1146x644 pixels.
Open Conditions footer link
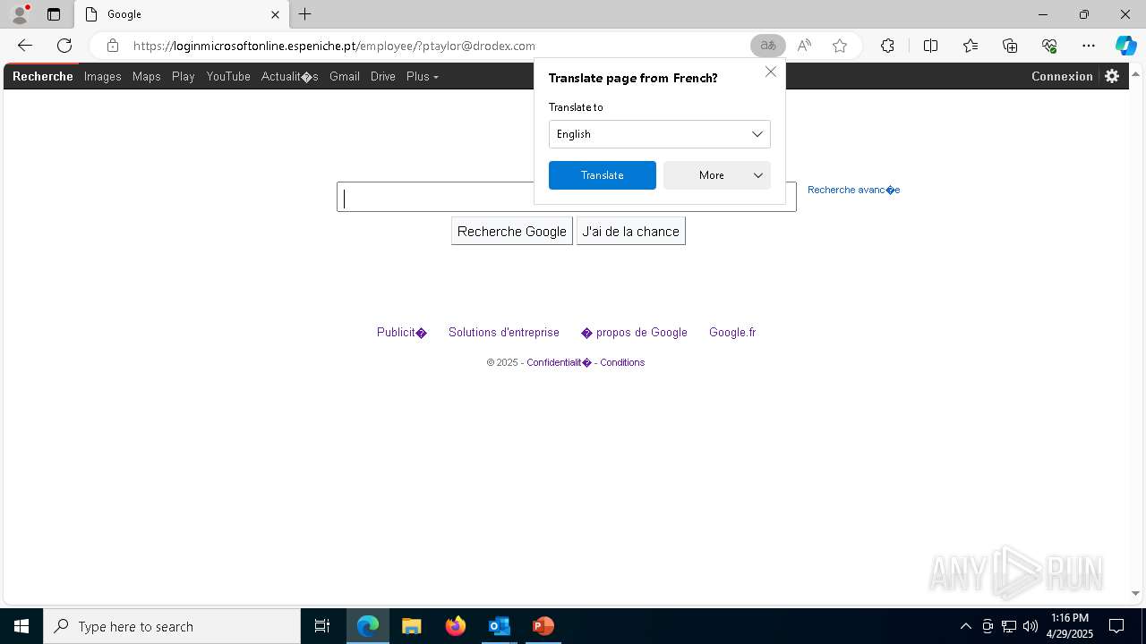point(622,362)
